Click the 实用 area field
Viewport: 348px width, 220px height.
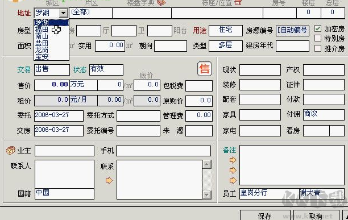110,46
